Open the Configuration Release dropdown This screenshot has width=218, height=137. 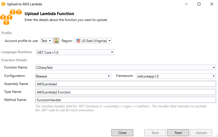(73, 76)
